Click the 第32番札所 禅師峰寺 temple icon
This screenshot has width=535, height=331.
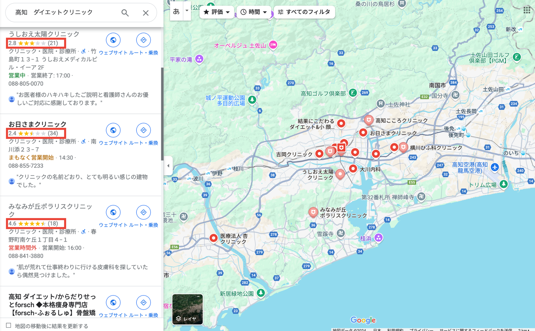click(421, 197)
